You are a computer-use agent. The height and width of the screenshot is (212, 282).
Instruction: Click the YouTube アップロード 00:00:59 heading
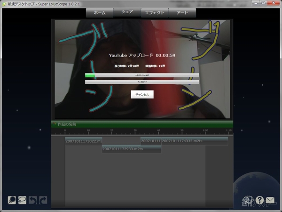point(142,55)
